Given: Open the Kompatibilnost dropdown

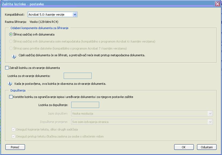Looking at the screenshot, I should pyautogui.click(x=52, y=15).
